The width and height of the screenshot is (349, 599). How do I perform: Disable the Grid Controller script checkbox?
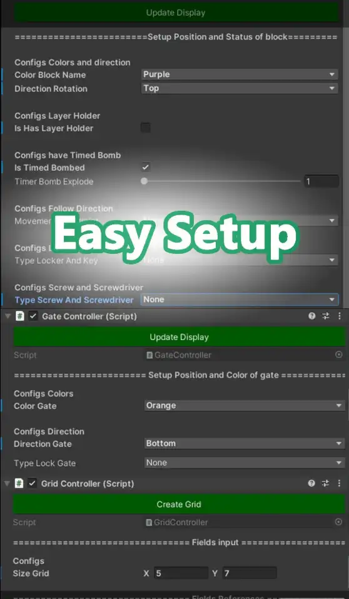pos(33,483)
